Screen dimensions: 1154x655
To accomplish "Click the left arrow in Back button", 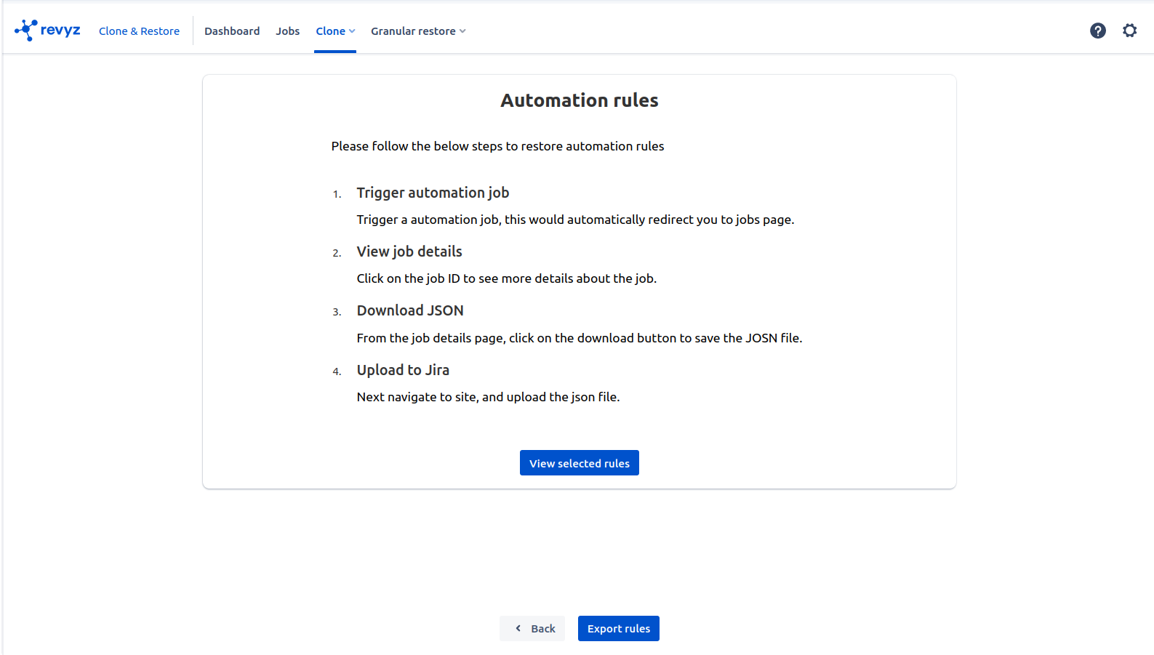I will (x=518, y=628).
